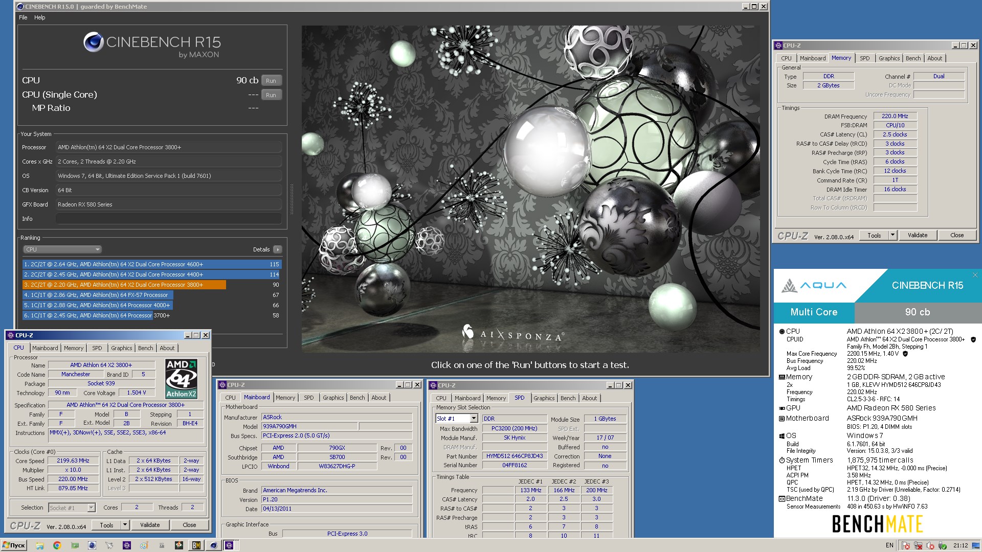
Task: Launch Google Chrome from the taskbar
Action: 57,545
